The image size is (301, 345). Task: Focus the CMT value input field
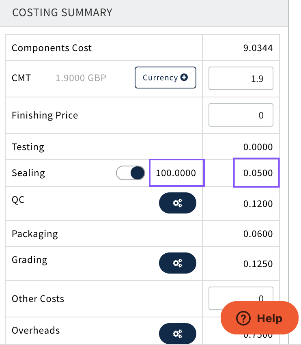241,78
